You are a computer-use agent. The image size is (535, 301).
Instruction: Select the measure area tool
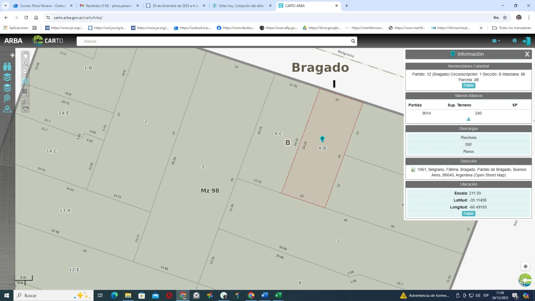point(25,91)
